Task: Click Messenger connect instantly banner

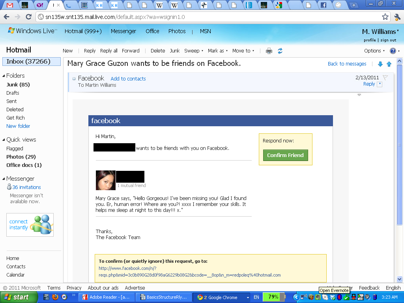Action: tap(30, 224)
